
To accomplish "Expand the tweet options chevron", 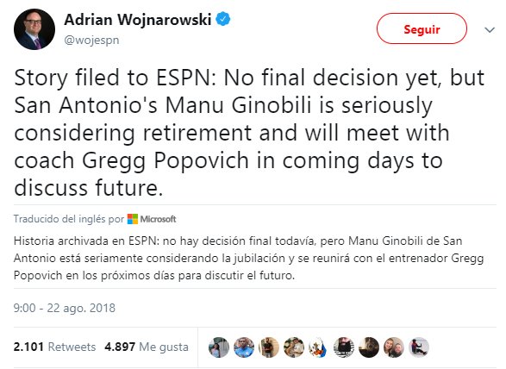I will [x=490, y=30].
